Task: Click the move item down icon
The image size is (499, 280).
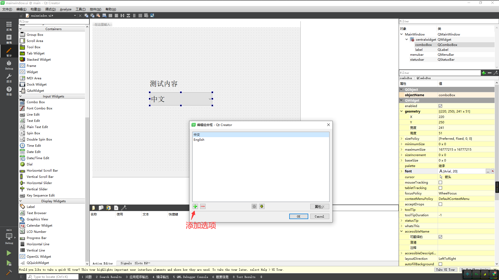Action: coord(261,206)
